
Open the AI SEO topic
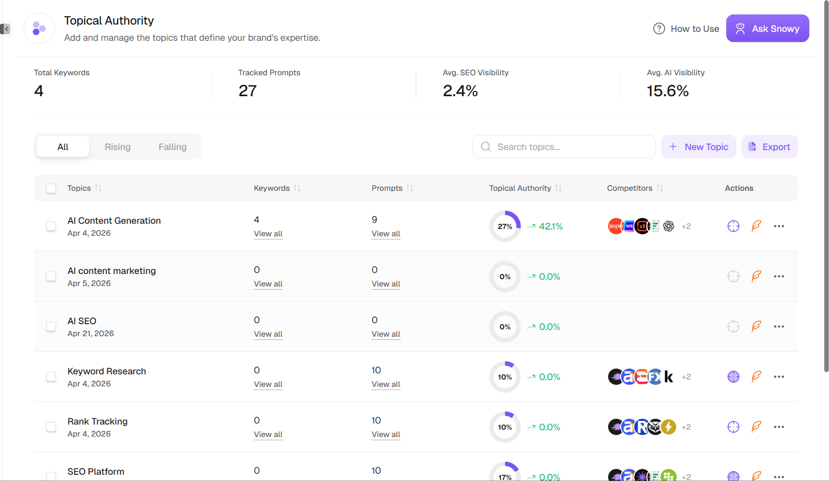pyautogui.click(x=82, y=321)
